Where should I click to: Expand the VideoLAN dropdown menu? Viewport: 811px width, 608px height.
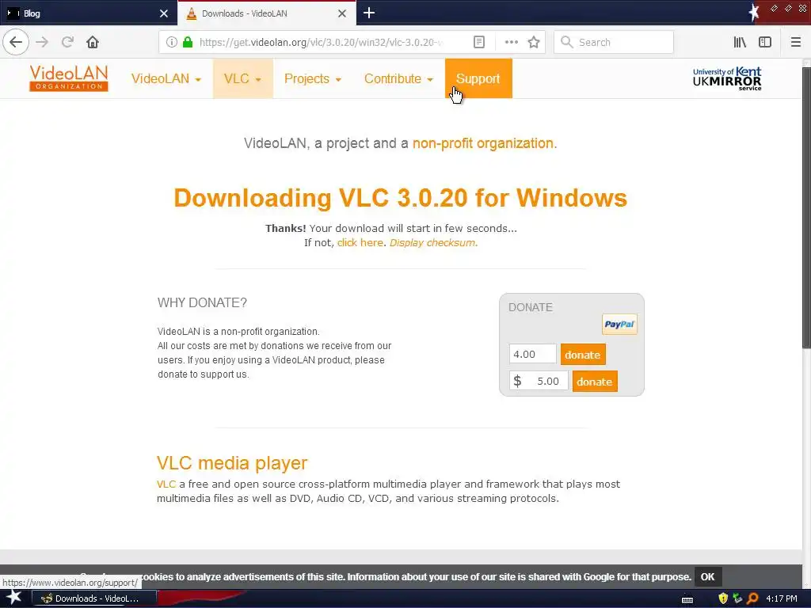pyautogui.click(x=166, y=78)
